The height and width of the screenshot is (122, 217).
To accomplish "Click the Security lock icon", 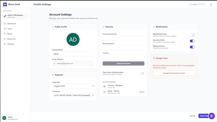I will 103,27.
